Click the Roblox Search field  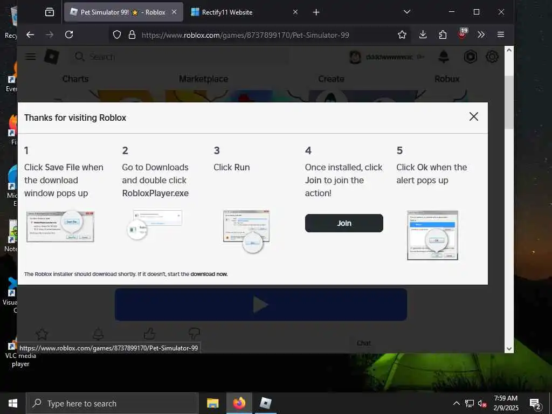180,57
